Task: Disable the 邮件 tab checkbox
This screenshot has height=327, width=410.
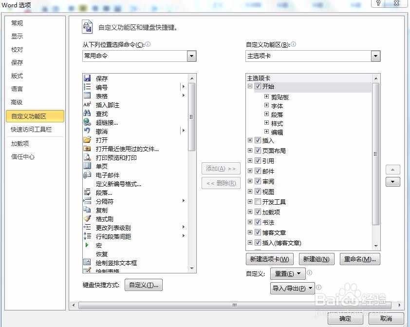Action: (258, 171)
